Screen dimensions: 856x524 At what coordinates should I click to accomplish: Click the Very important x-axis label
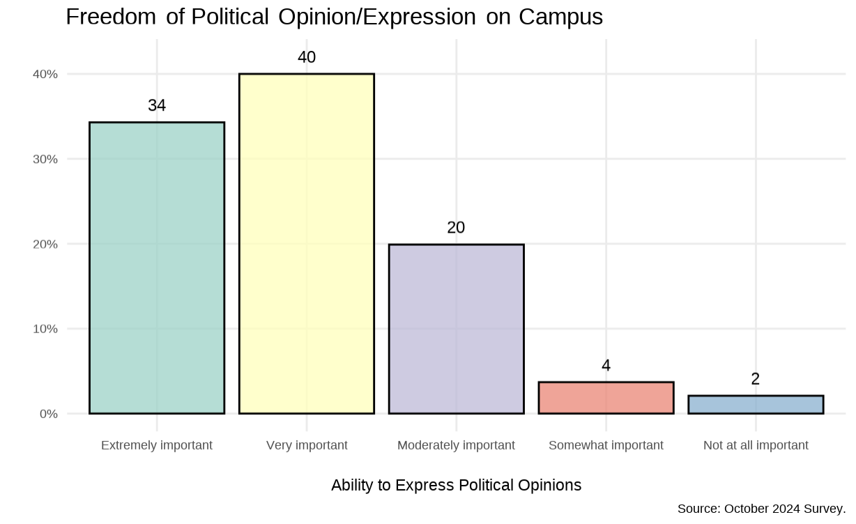coord(307,445)
